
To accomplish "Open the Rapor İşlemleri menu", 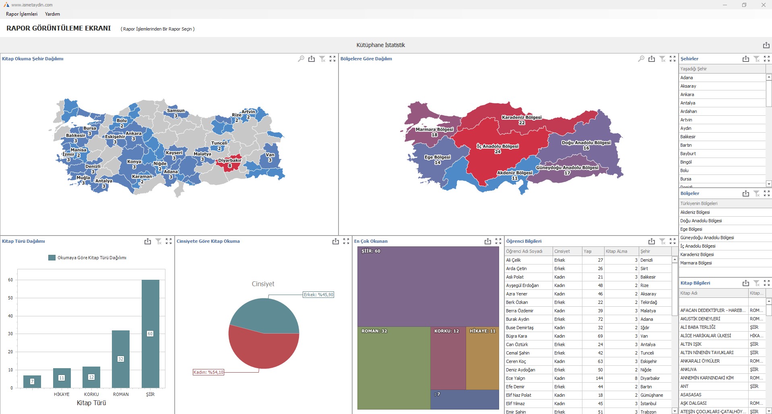I will 22,14.
